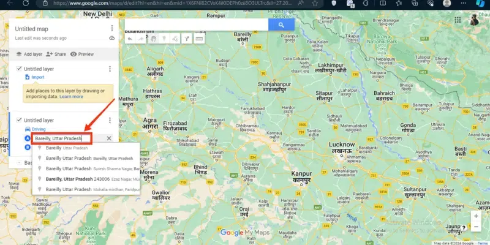Open the Learn more link
The height and width of the screenshot is (245, 490).
pyautogui.click(x=71, y=97)
